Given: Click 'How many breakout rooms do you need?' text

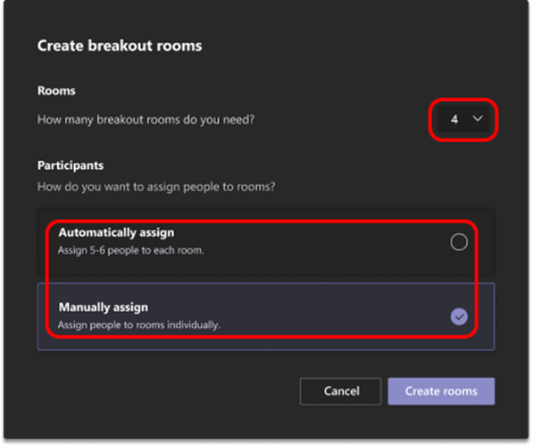Looking at the screenshot, I should 146,120.
